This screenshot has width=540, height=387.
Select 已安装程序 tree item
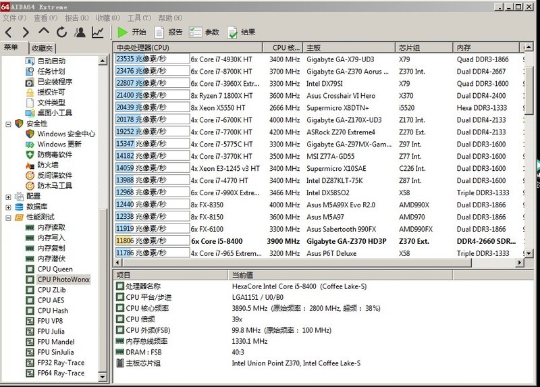pyautogui.click(x=49, y=82)
